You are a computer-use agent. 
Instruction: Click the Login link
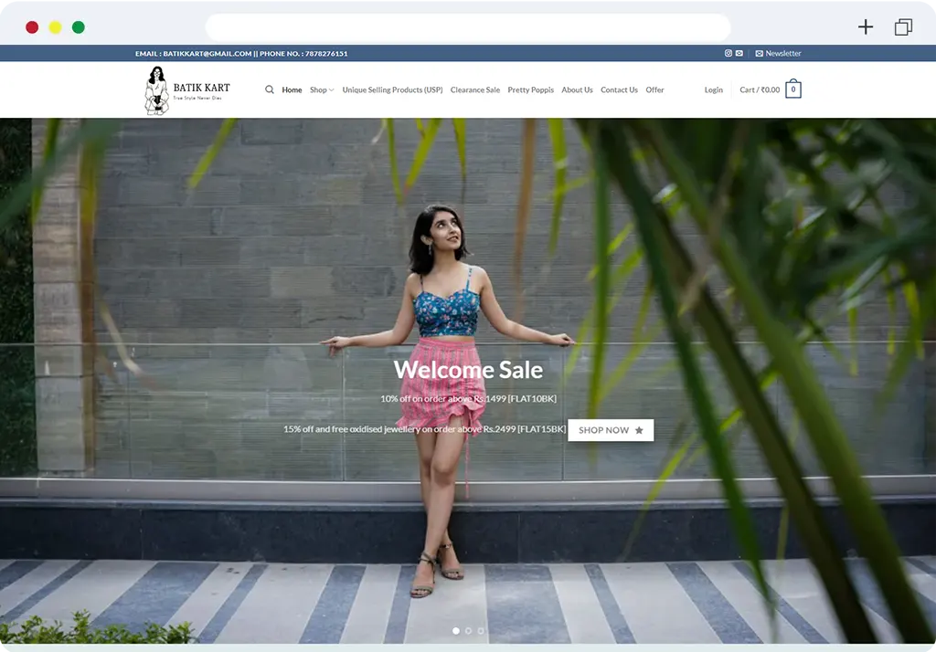713,90
